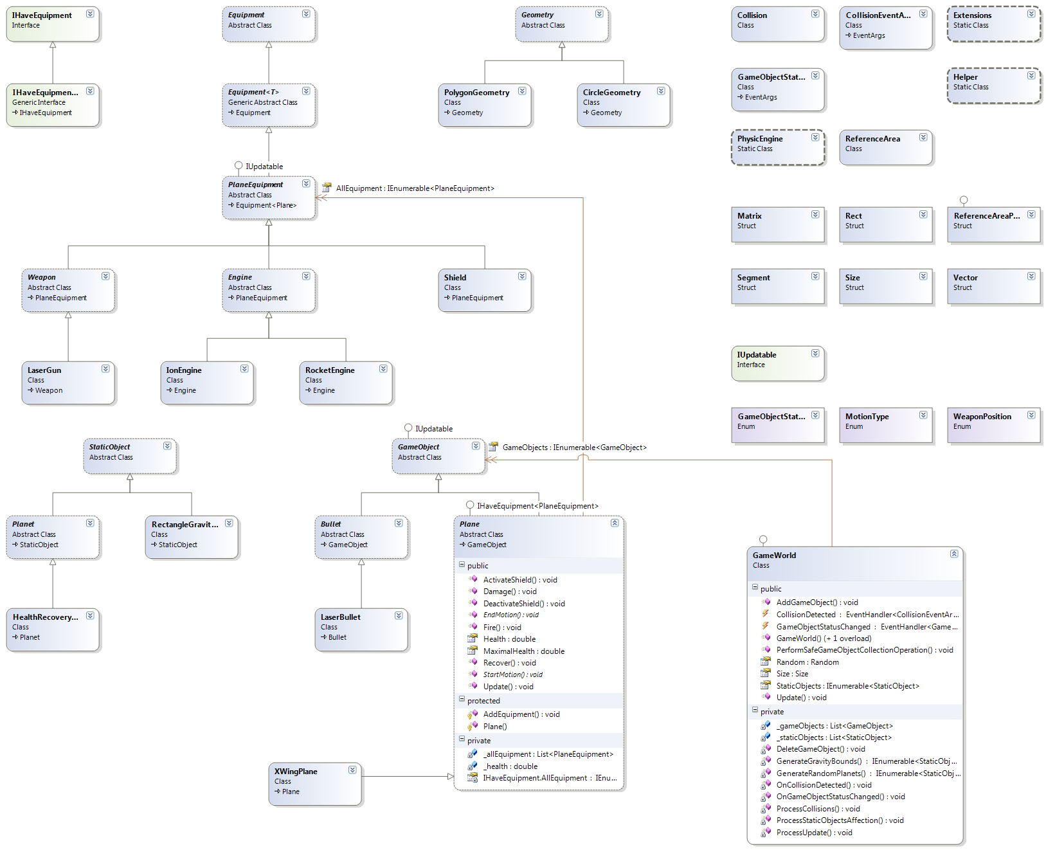Collapse the private section in Plane

[x=462, y=739]
